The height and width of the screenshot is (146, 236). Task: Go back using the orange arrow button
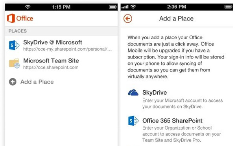click(128, 18)
